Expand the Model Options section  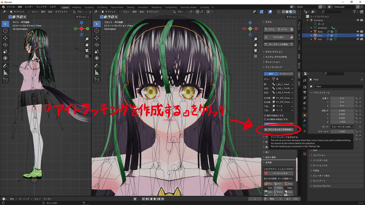(274, 52)
